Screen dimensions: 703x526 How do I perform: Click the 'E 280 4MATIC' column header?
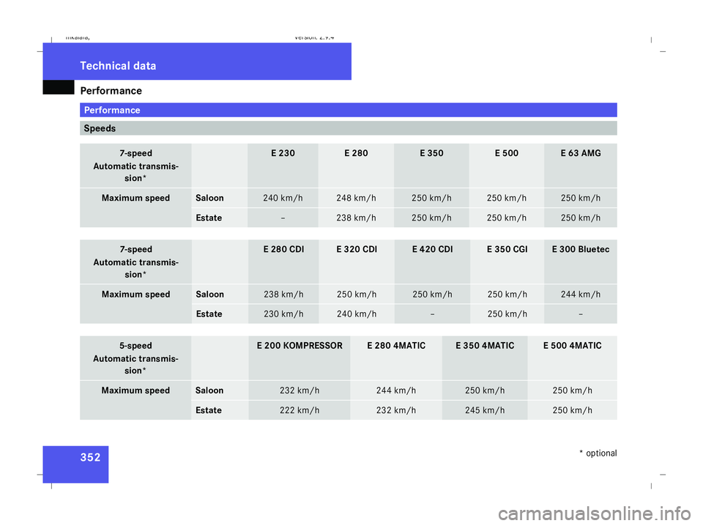tap(396, 346)
